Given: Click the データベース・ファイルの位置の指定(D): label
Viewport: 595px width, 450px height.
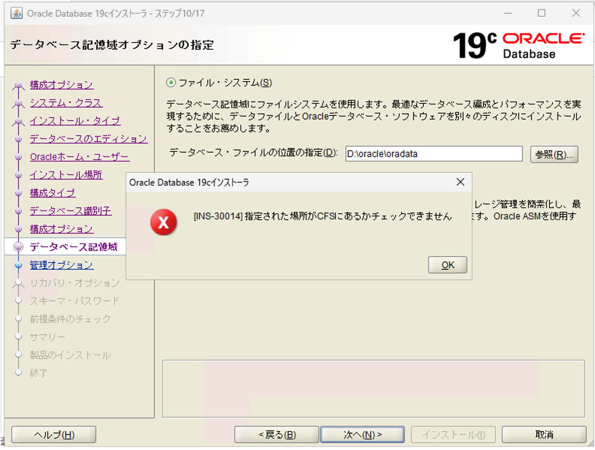Looking at the screenshot, I should click(x=254, y=153).
